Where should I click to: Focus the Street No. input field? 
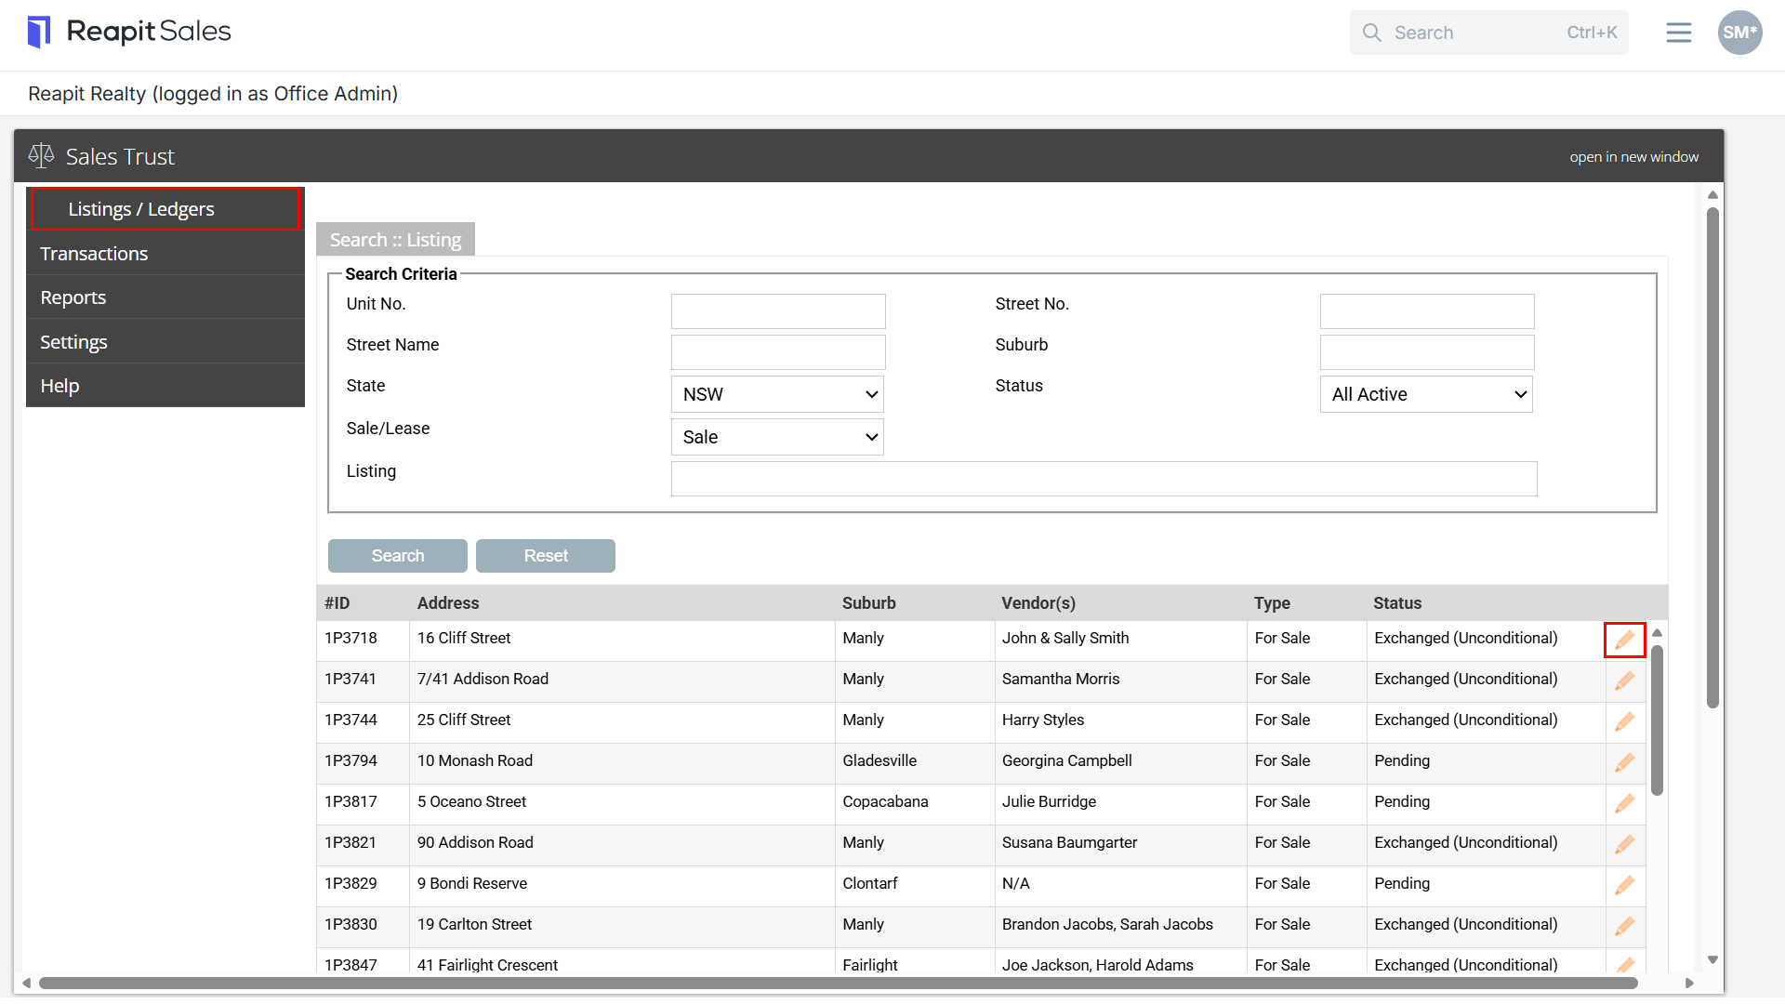(x=1427, y=311)
